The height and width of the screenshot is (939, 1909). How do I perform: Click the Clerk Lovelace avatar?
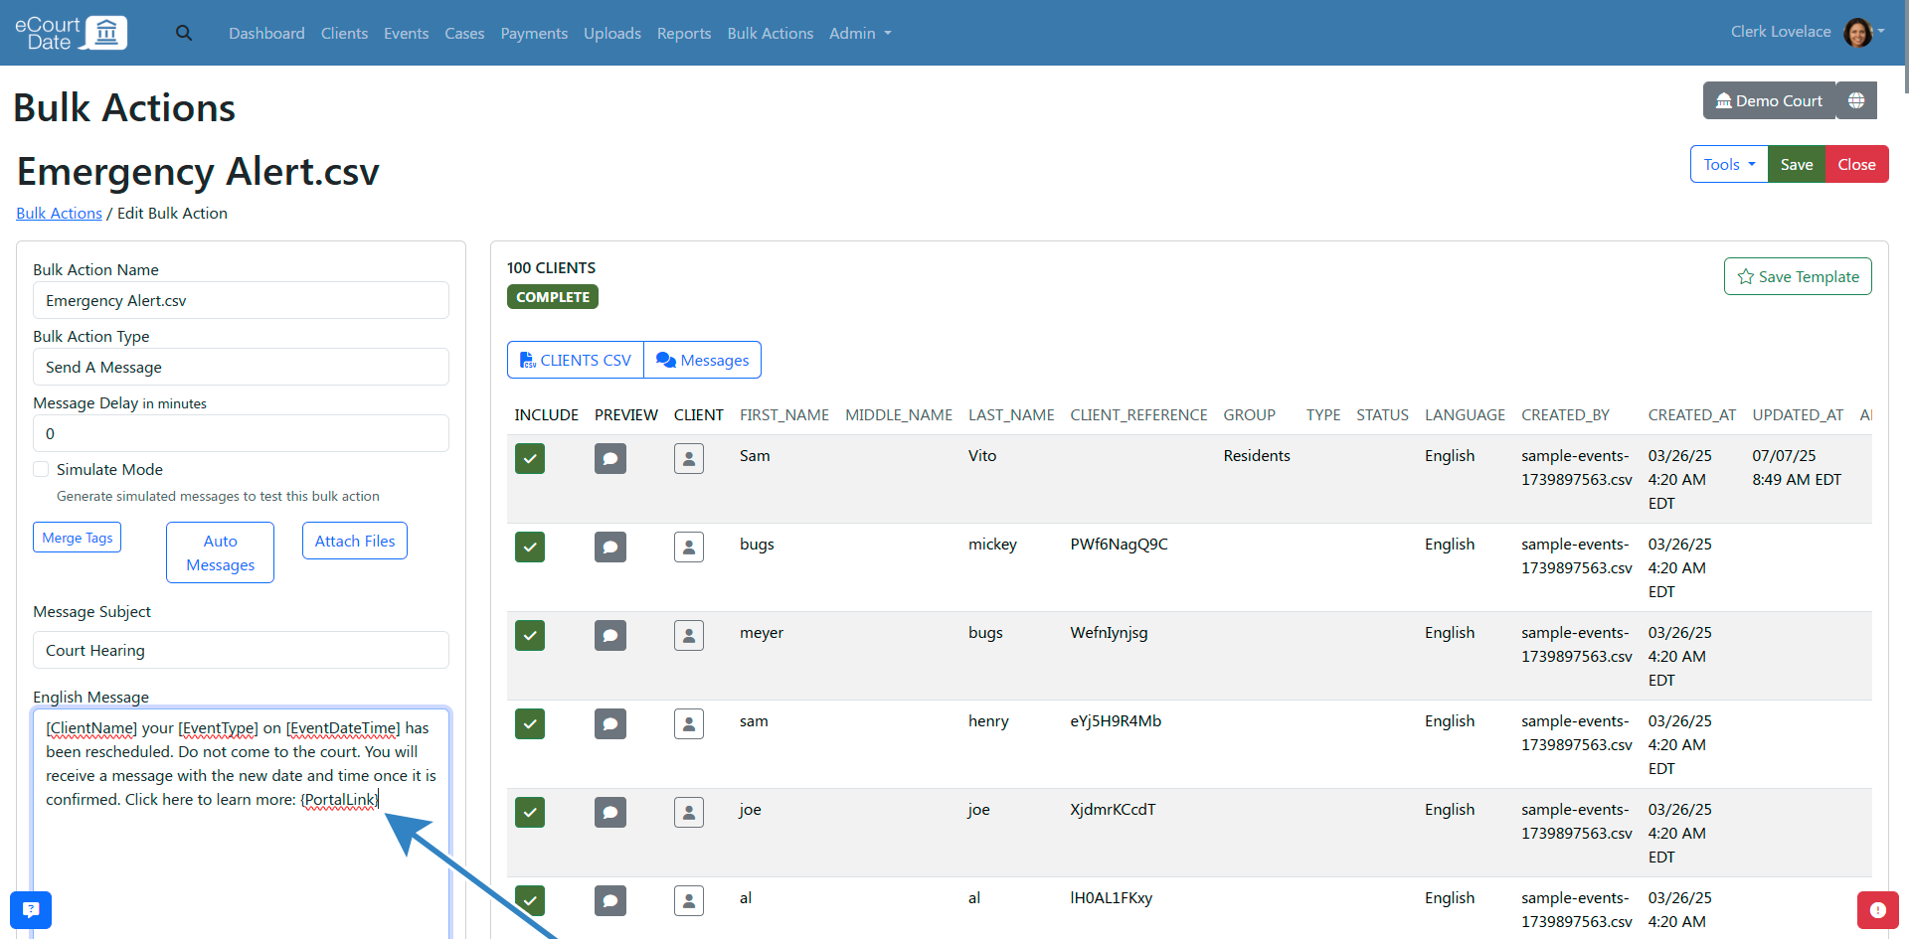coord(1857,33)
